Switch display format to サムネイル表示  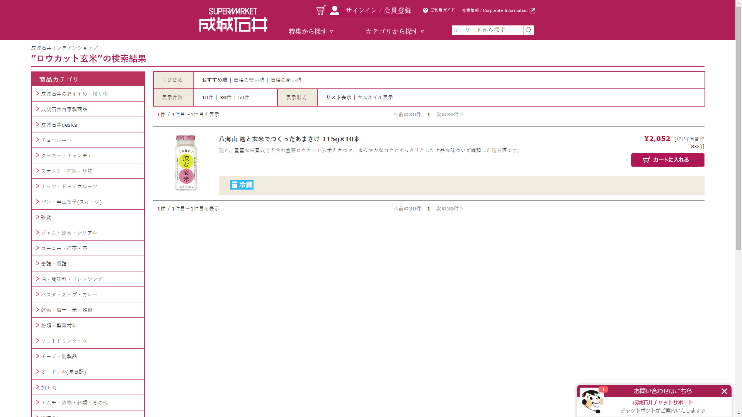click(375, 97)
